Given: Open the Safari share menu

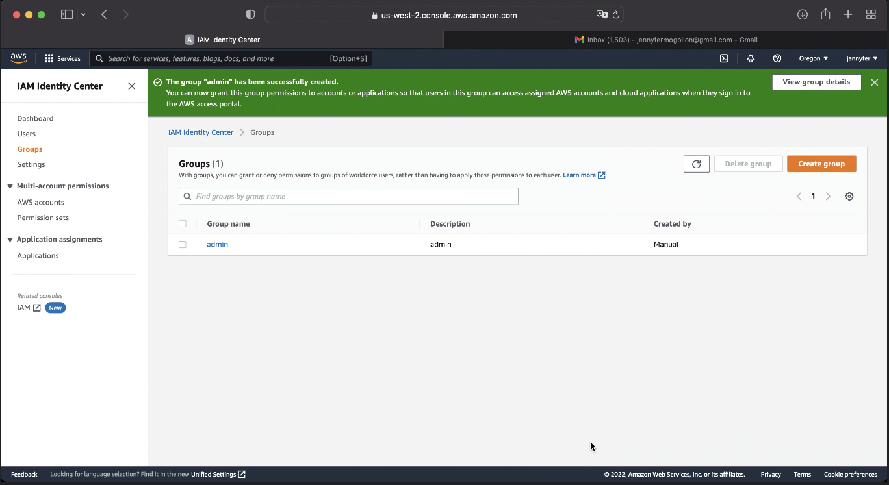Looking at the screenshot, I should [825, 14].
